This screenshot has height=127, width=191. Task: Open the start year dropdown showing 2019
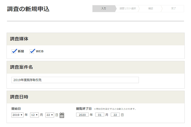pyautogui.click(x=17, y=115)
